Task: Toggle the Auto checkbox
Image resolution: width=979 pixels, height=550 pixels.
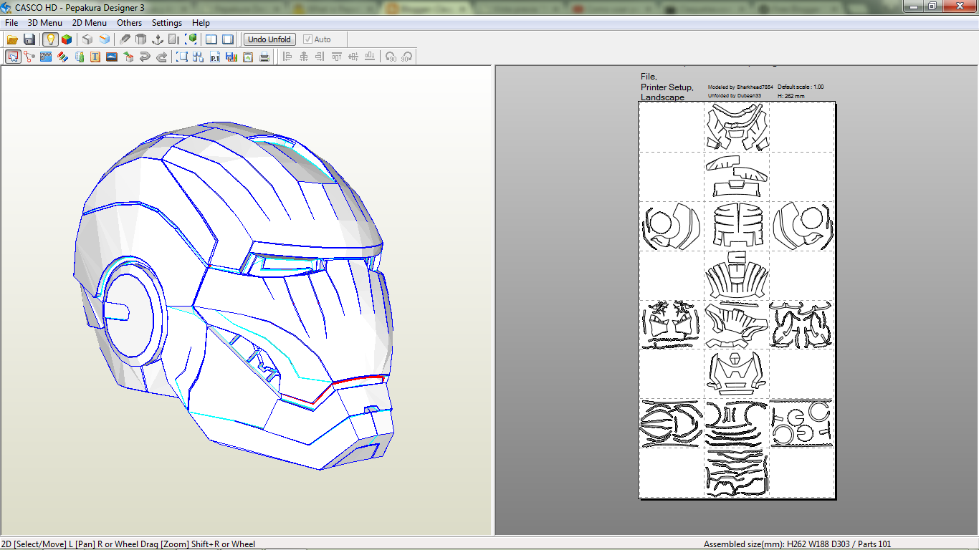Action: pyautogui.click(x=317, y=39)
